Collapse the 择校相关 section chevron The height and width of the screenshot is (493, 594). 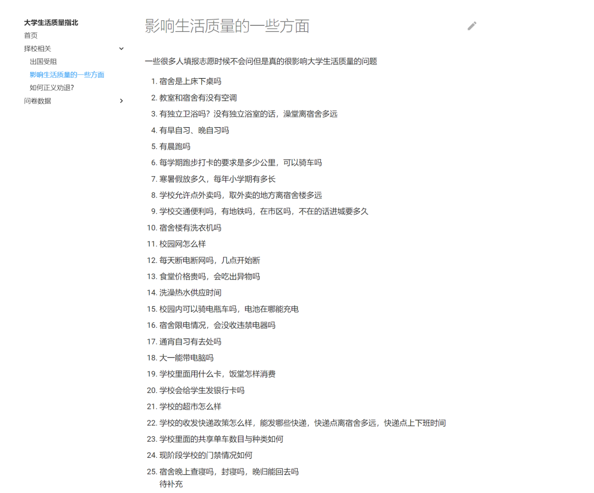[121, 48]
